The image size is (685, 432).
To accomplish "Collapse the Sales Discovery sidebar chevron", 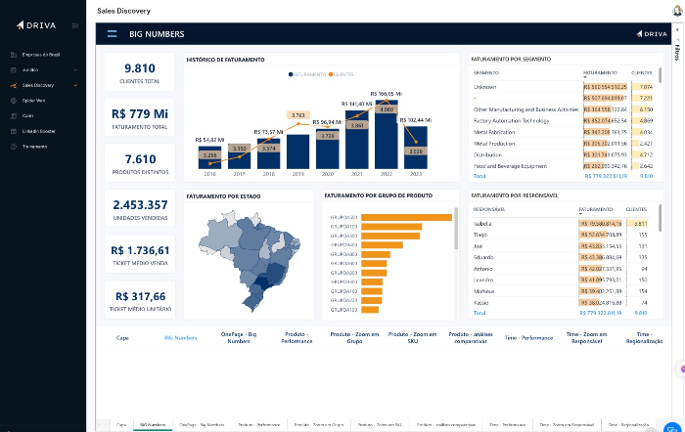I will 75,85.
